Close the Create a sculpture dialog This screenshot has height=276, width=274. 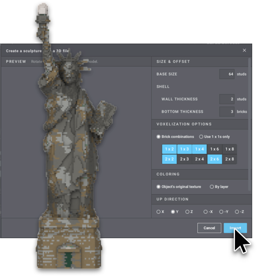tap(244, 50)
